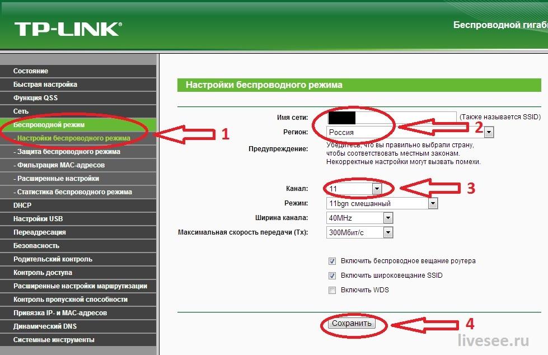Image resolution: width=548 pixels, height=355 pixels.
Task: Toggle Включить беспроводное вещание роутера checkbox
Action: tap(332, 261)
